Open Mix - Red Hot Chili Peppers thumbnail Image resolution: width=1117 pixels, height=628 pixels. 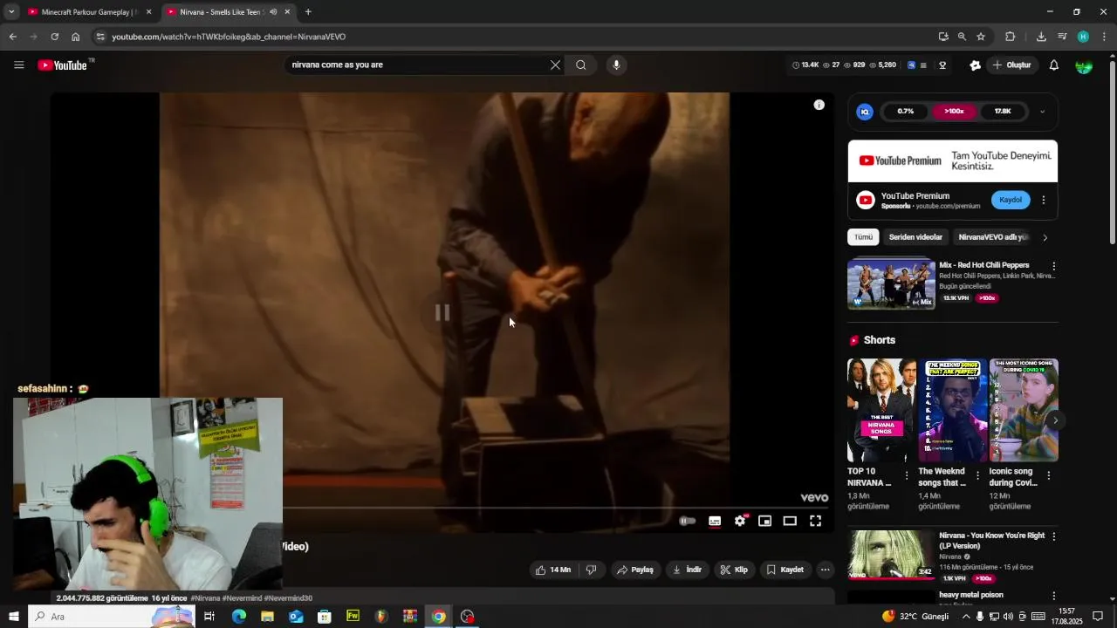pos(891,283)
